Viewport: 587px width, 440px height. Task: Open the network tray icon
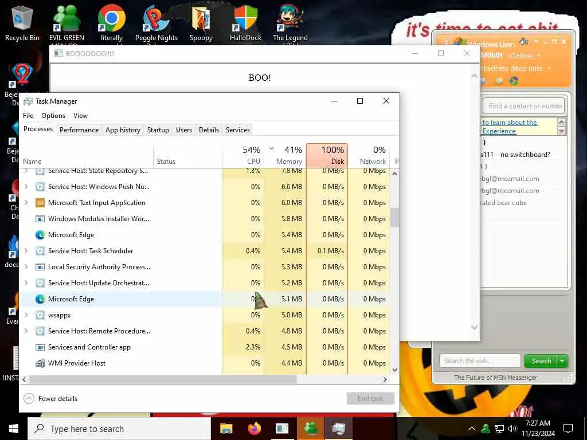click(499, 429)
